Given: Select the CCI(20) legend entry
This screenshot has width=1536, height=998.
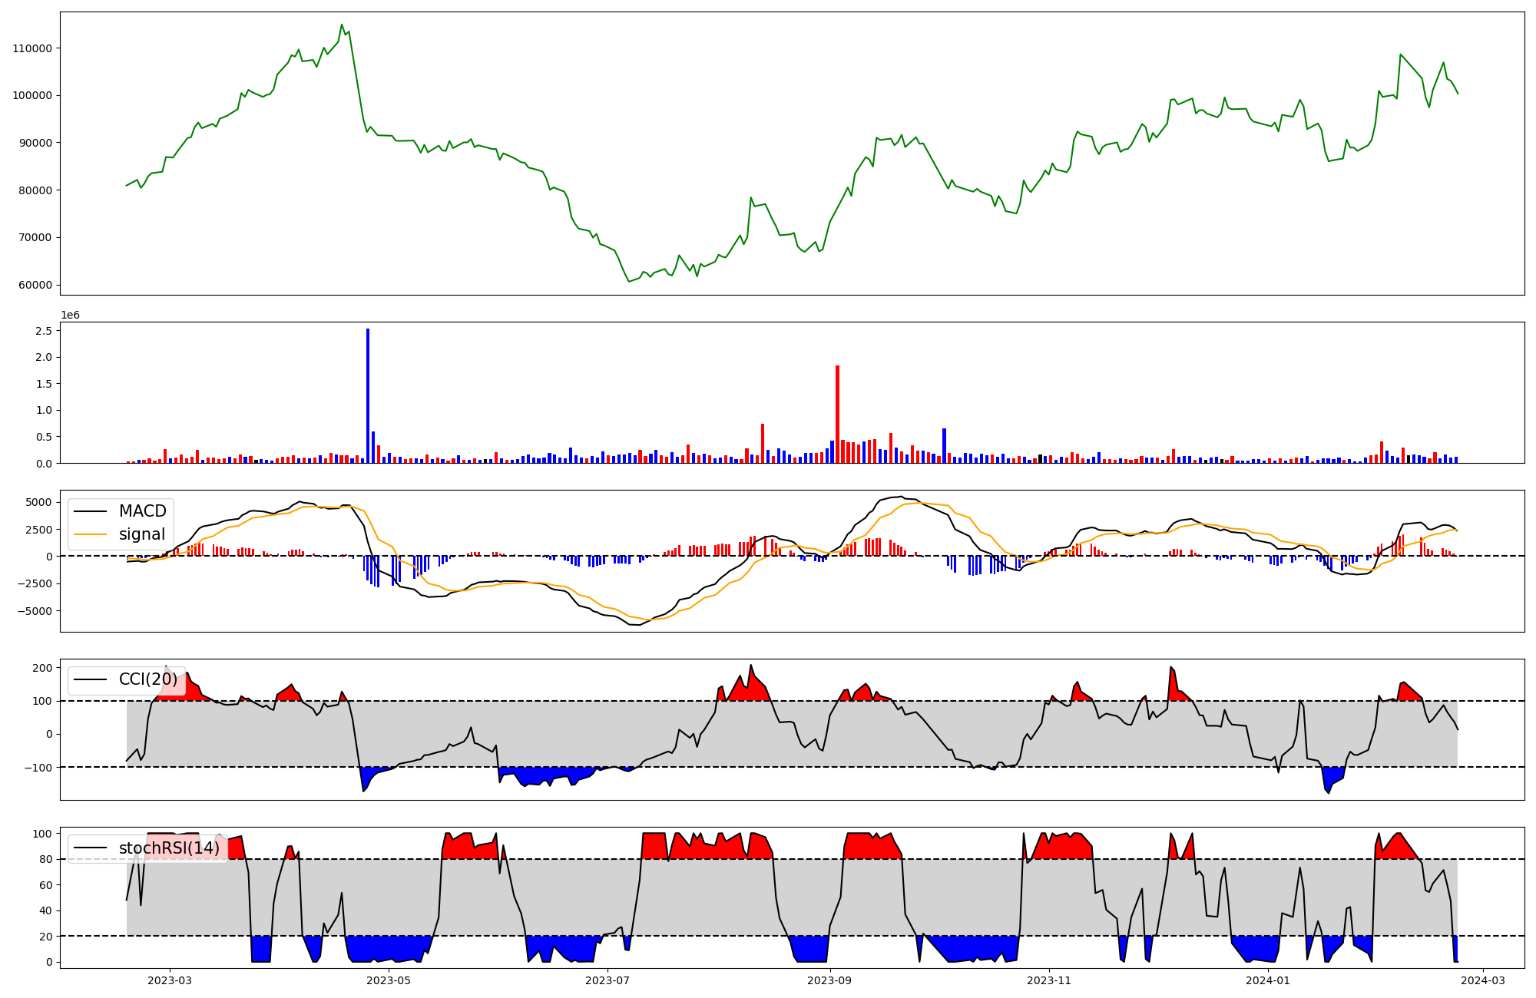Looking at the screenshot, I should [147, 679].
